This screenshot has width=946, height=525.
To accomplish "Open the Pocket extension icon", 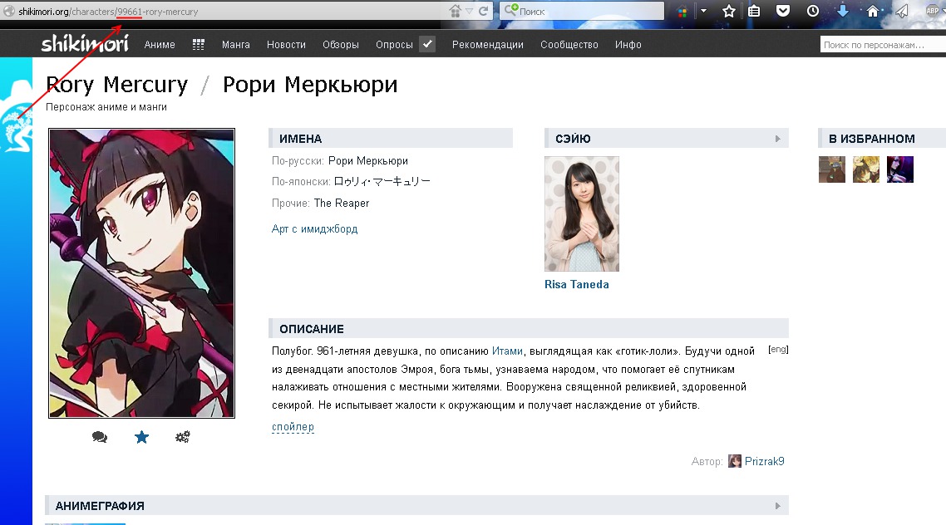I will 783,12.
